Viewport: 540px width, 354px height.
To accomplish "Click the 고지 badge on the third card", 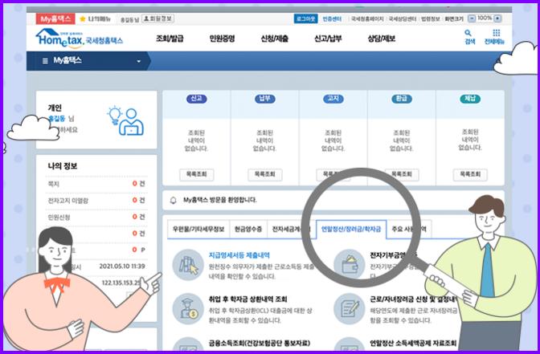I will point(333,99).
